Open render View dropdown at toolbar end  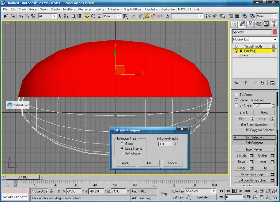pos(266,16)
